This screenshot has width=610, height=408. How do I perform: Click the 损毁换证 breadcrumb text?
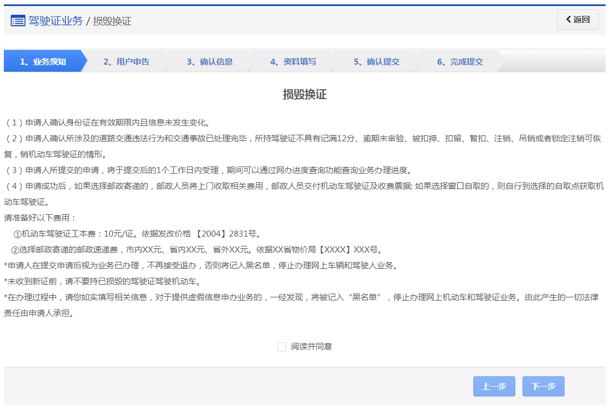coord(112,21)
